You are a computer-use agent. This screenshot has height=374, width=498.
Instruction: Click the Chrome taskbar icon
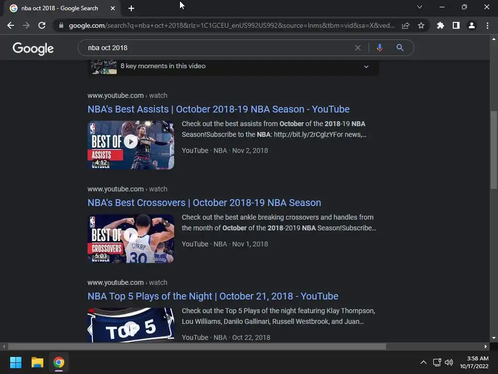tap(59, 362)
